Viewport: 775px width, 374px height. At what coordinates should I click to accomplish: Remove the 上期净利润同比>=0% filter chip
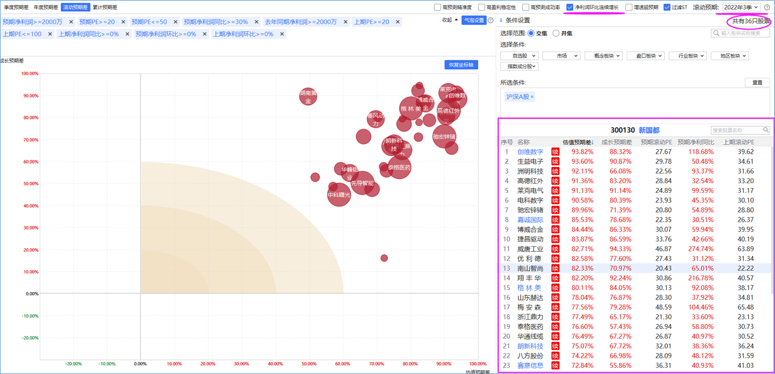coord(127,34)
